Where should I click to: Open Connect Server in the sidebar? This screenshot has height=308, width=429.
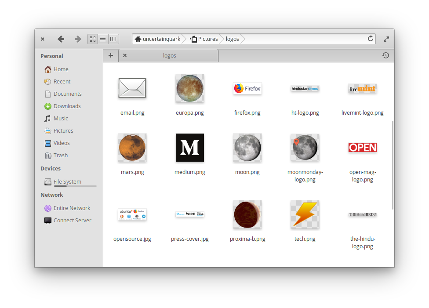[68, 221]
